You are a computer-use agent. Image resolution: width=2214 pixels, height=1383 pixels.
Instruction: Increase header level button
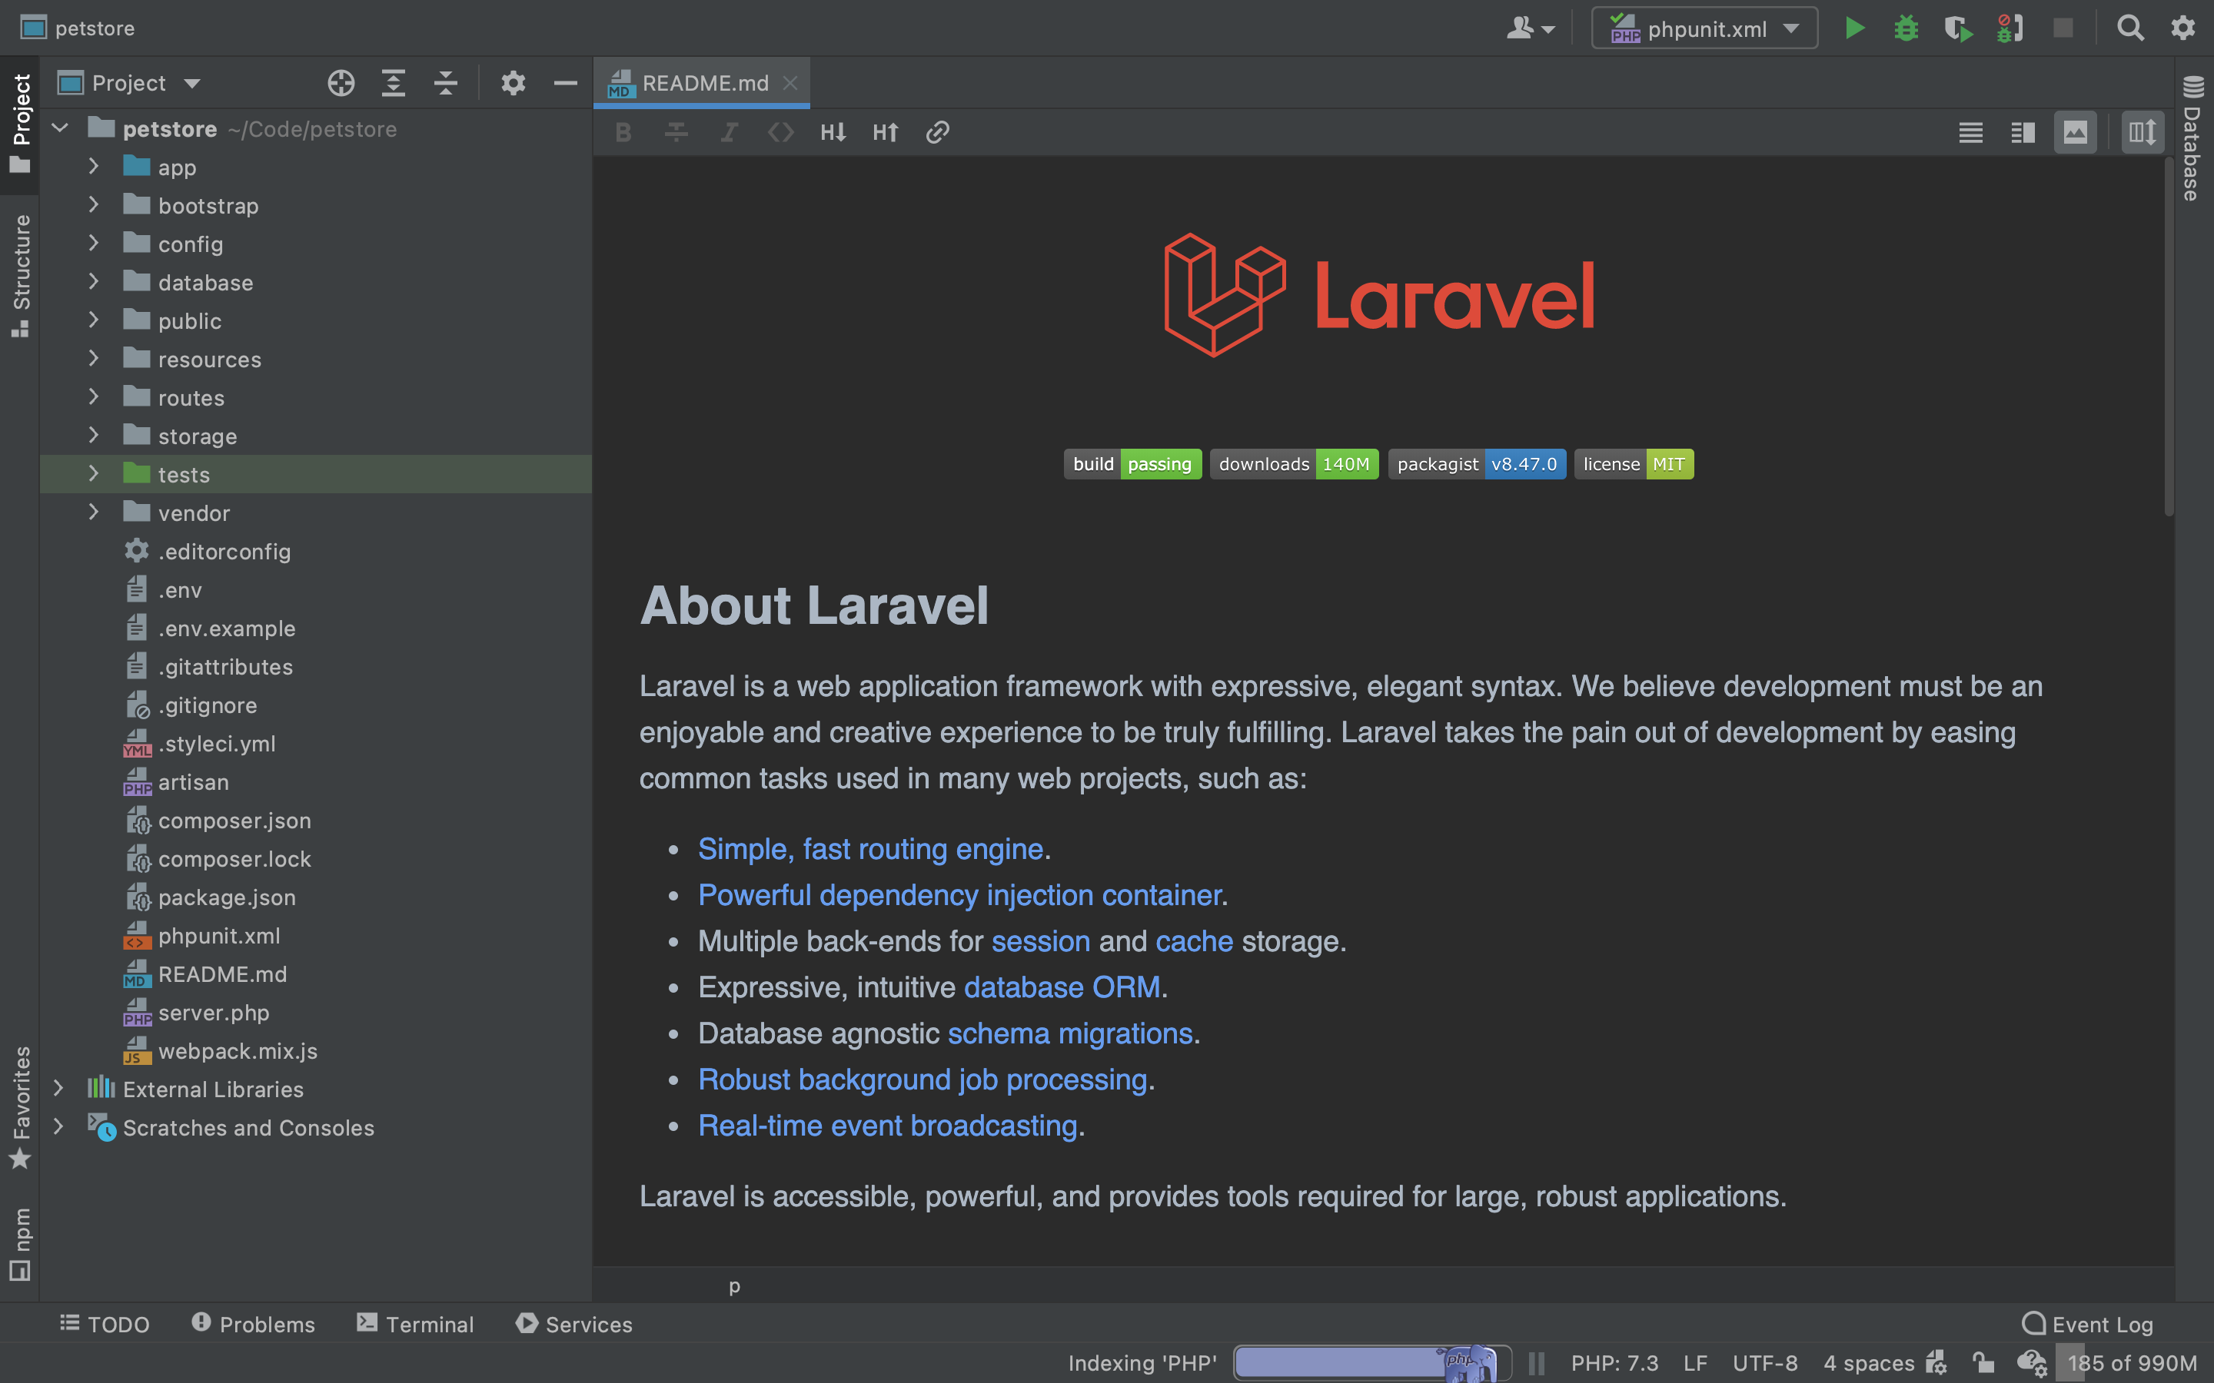(885, 133)
